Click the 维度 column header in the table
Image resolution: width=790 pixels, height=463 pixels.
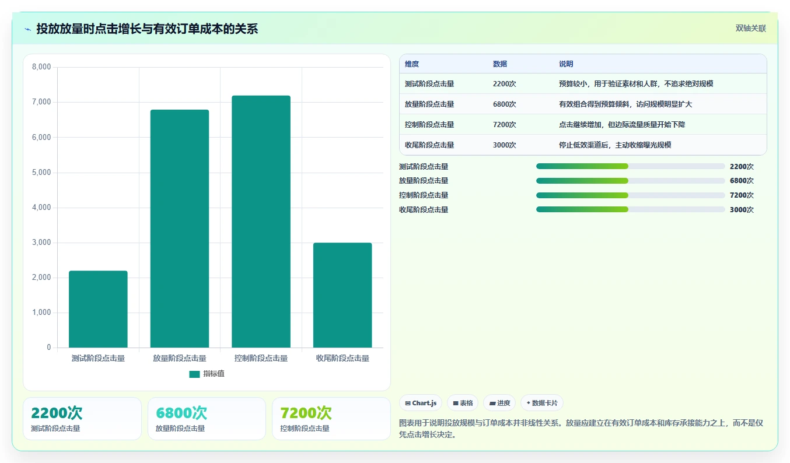(412, 64)
